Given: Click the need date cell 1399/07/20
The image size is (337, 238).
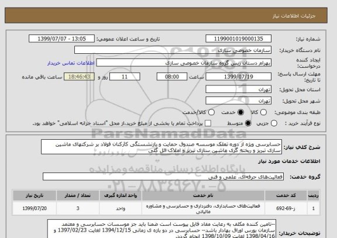Looking at the screenshot, I should click(35, 208).
